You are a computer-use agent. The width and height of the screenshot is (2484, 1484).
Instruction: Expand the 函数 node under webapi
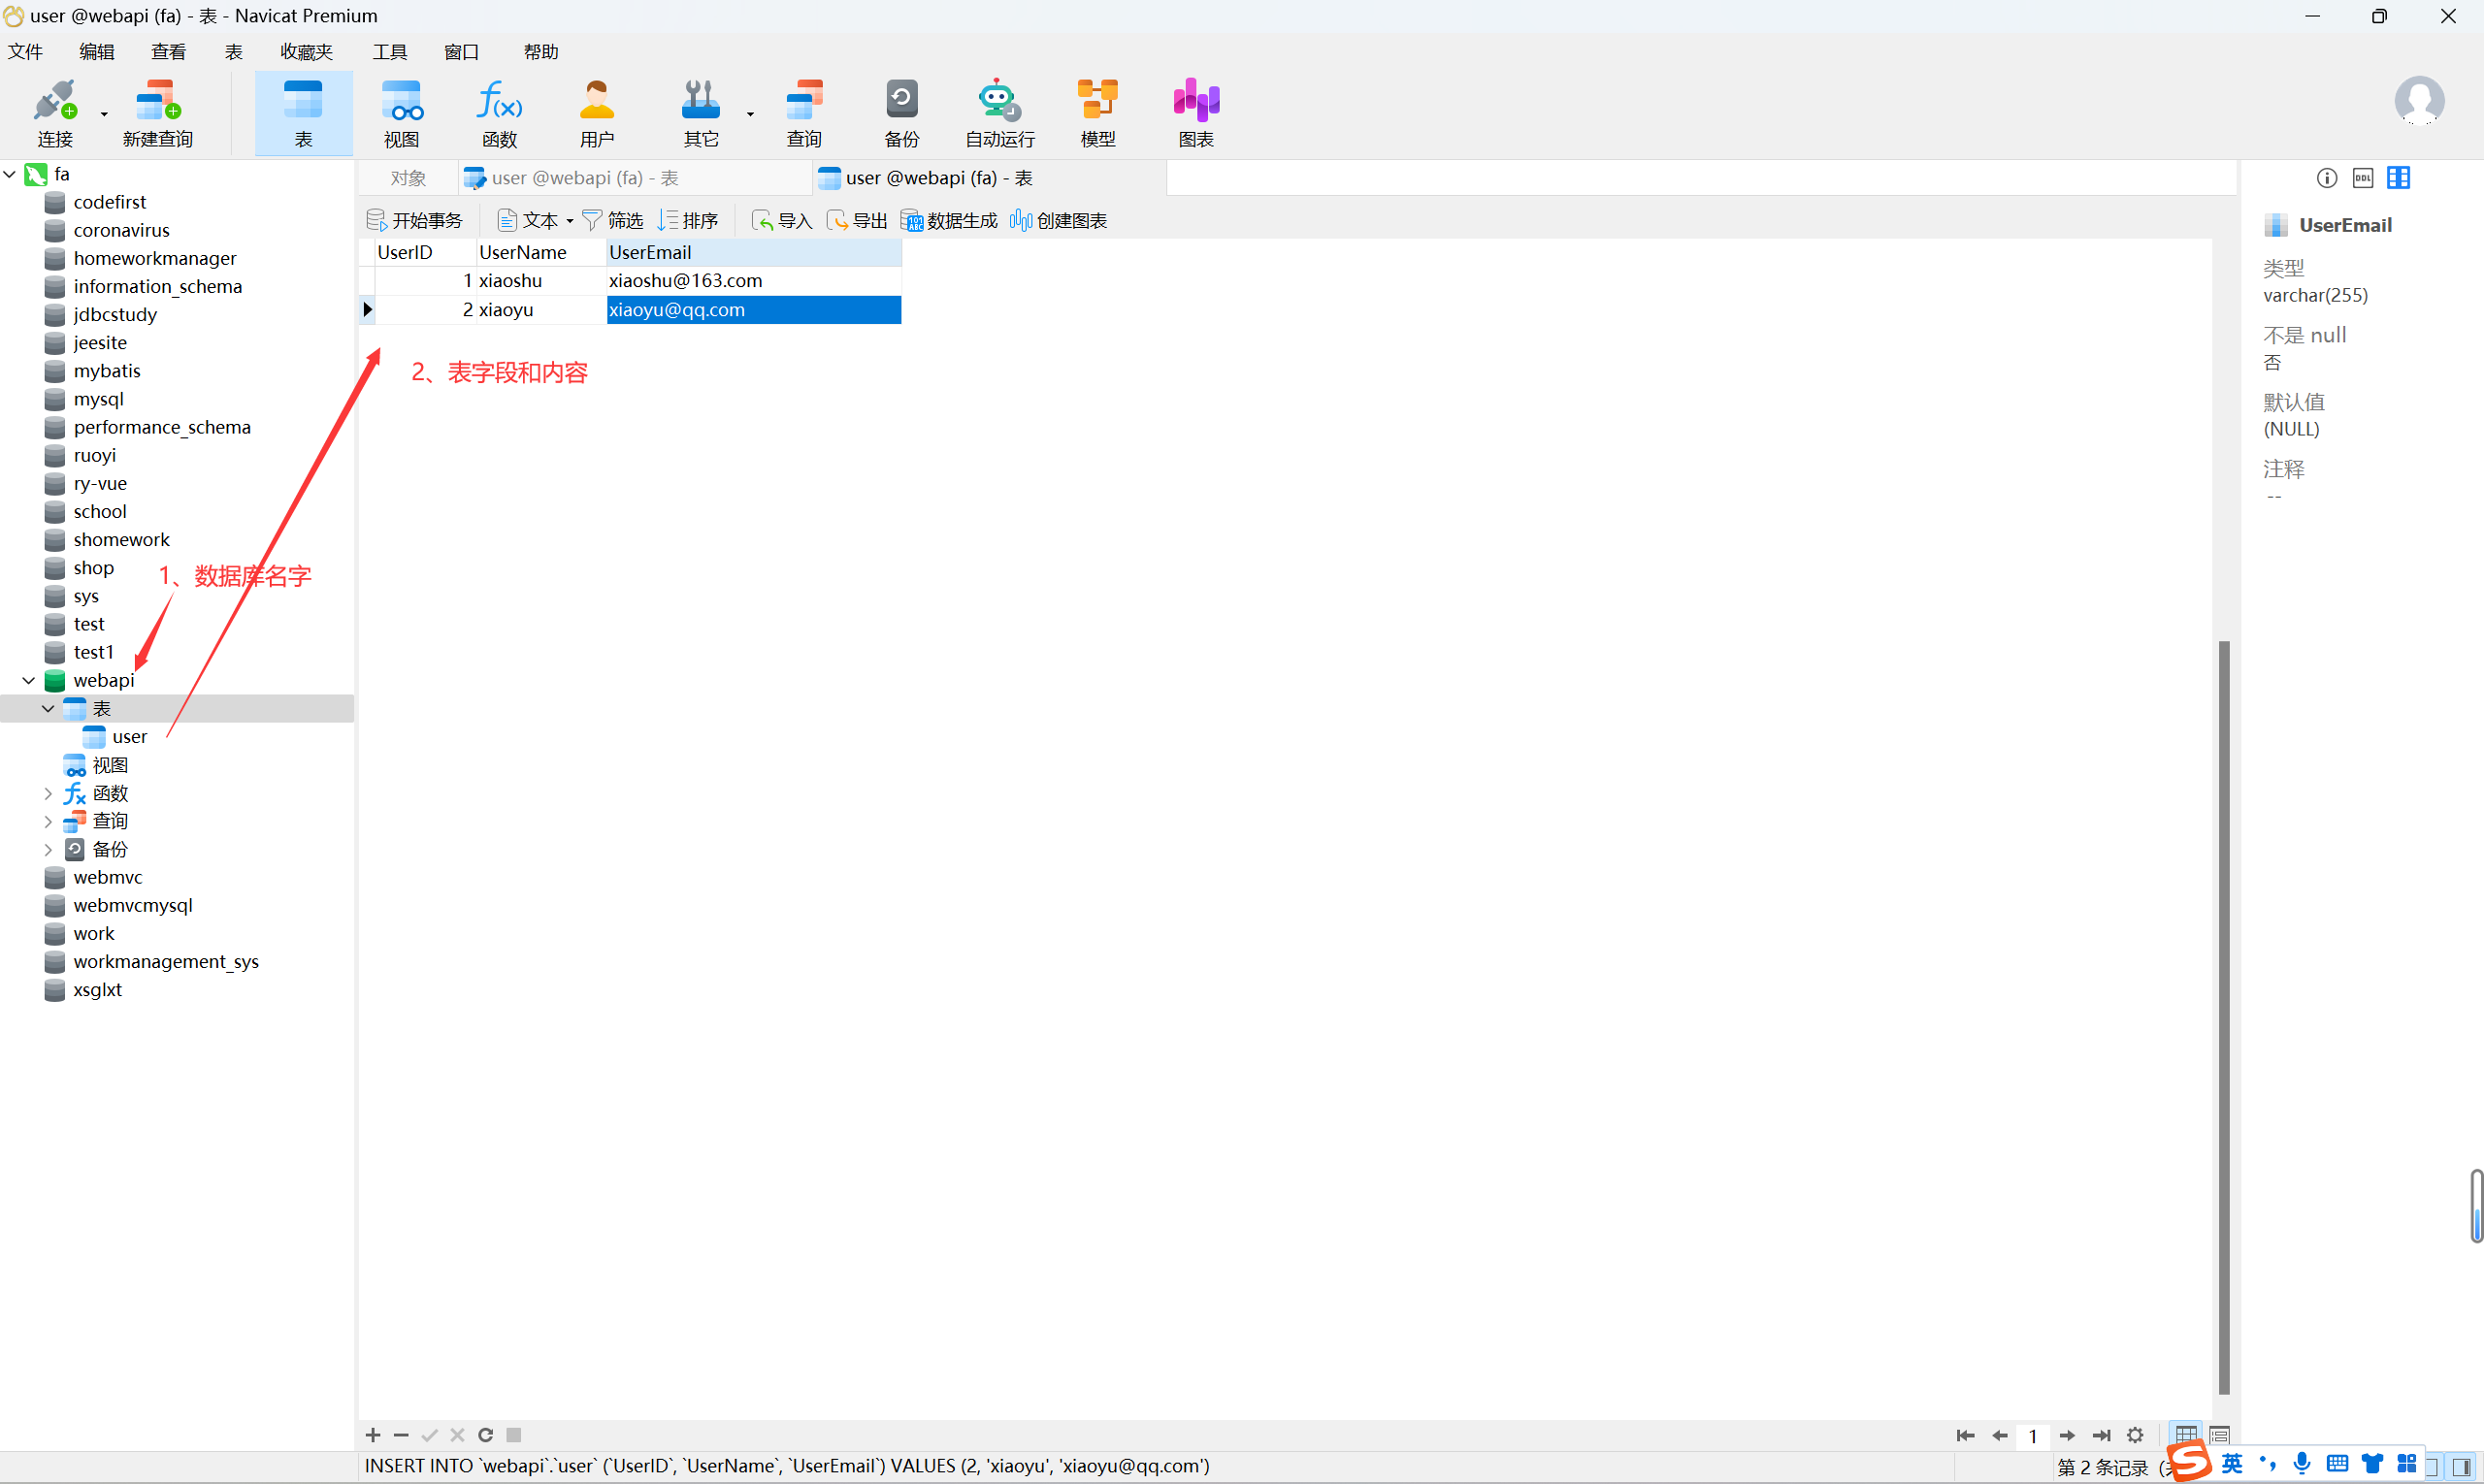pyautogui.click(x=48, y=793)
